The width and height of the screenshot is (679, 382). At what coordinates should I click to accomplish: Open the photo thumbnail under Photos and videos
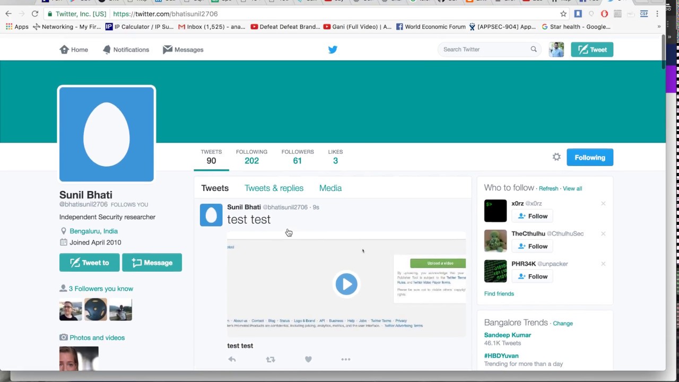79,358
